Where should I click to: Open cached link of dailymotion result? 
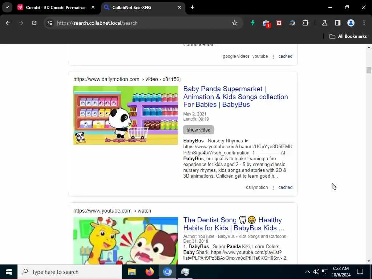pos(285,187)
